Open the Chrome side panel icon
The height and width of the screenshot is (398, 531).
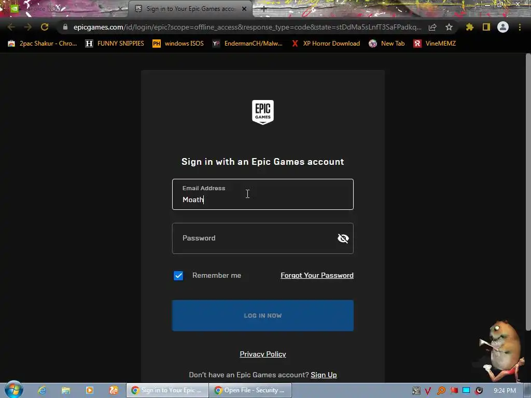click(486, 27)
